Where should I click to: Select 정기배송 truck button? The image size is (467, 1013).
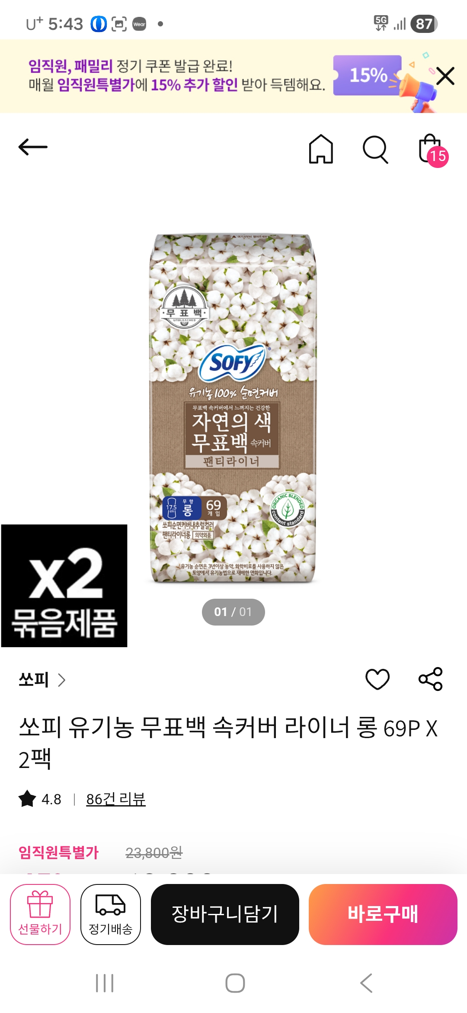coord(111,914)
